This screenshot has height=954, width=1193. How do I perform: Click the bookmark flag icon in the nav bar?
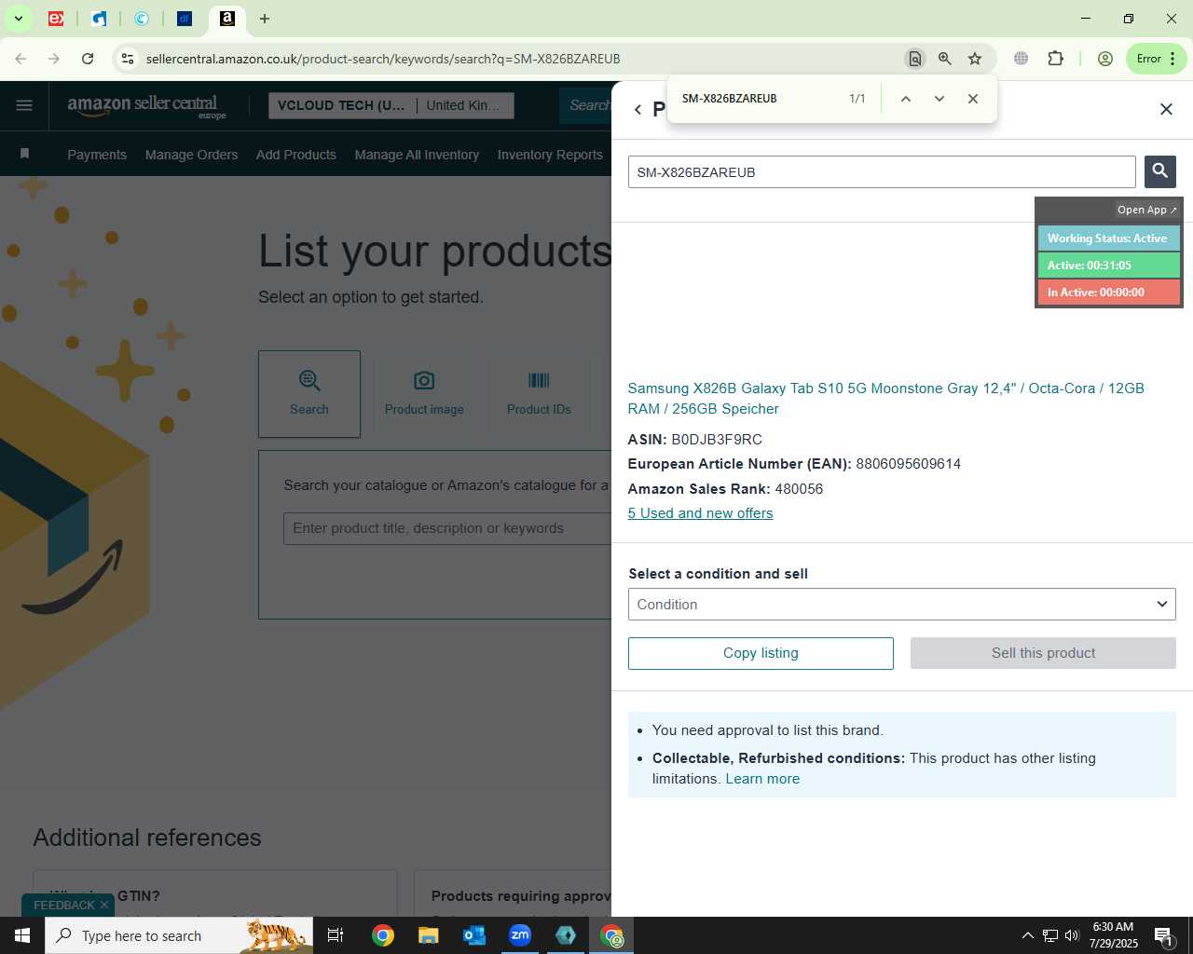click(25, 154)
